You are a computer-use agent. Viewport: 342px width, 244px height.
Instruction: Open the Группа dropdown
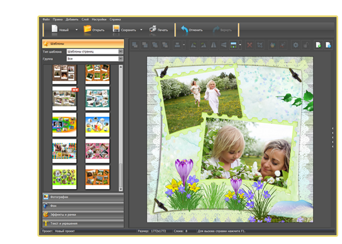coord(120,58)
